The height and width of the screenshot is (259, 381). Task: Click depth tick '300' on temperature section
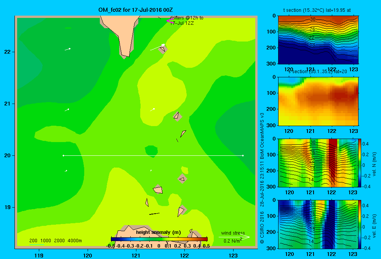coord(271,64)
